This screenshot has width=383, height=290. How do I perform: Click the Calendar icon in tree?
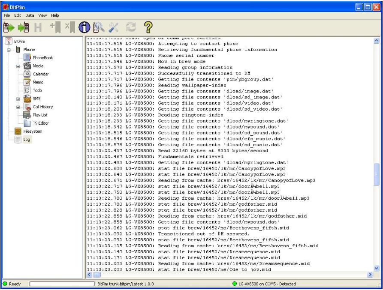tap(27, 74)
